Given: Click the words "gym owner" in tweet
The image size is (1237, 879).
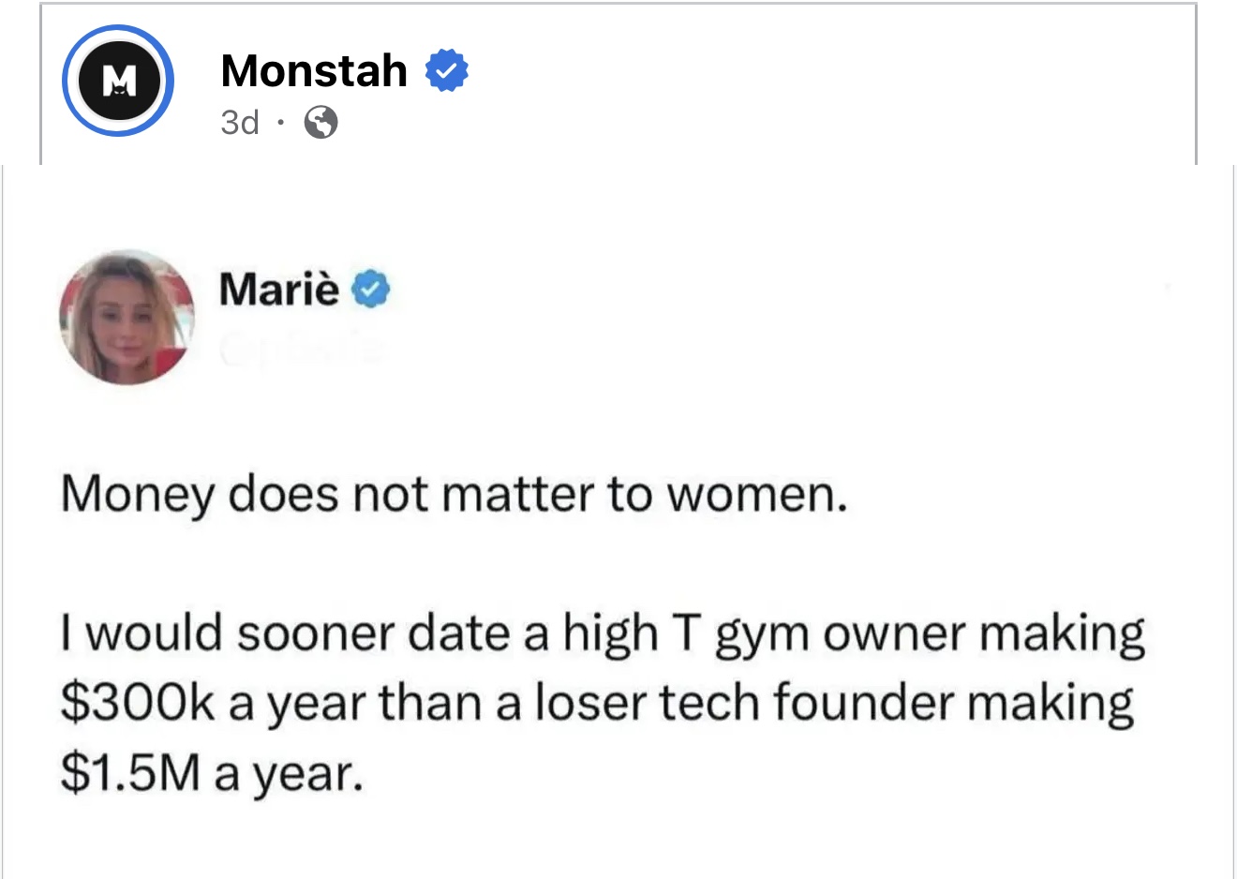Looking at the screenshot, I should [x=841, y=635].
